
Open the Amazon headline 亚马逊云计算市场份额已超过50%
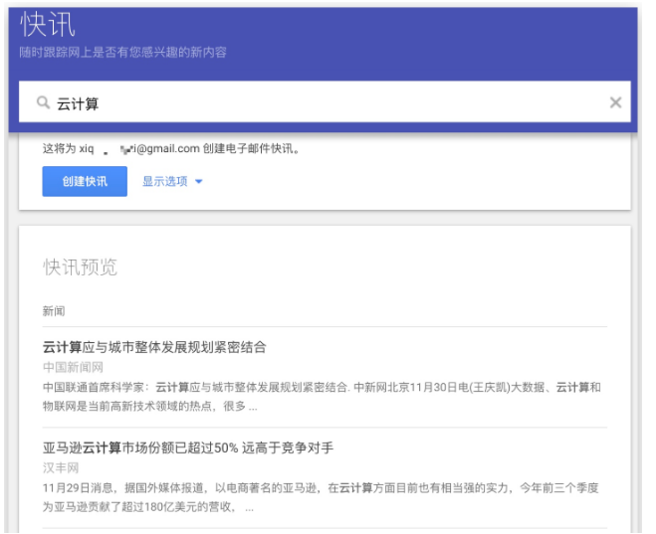[x=187, y=447]
